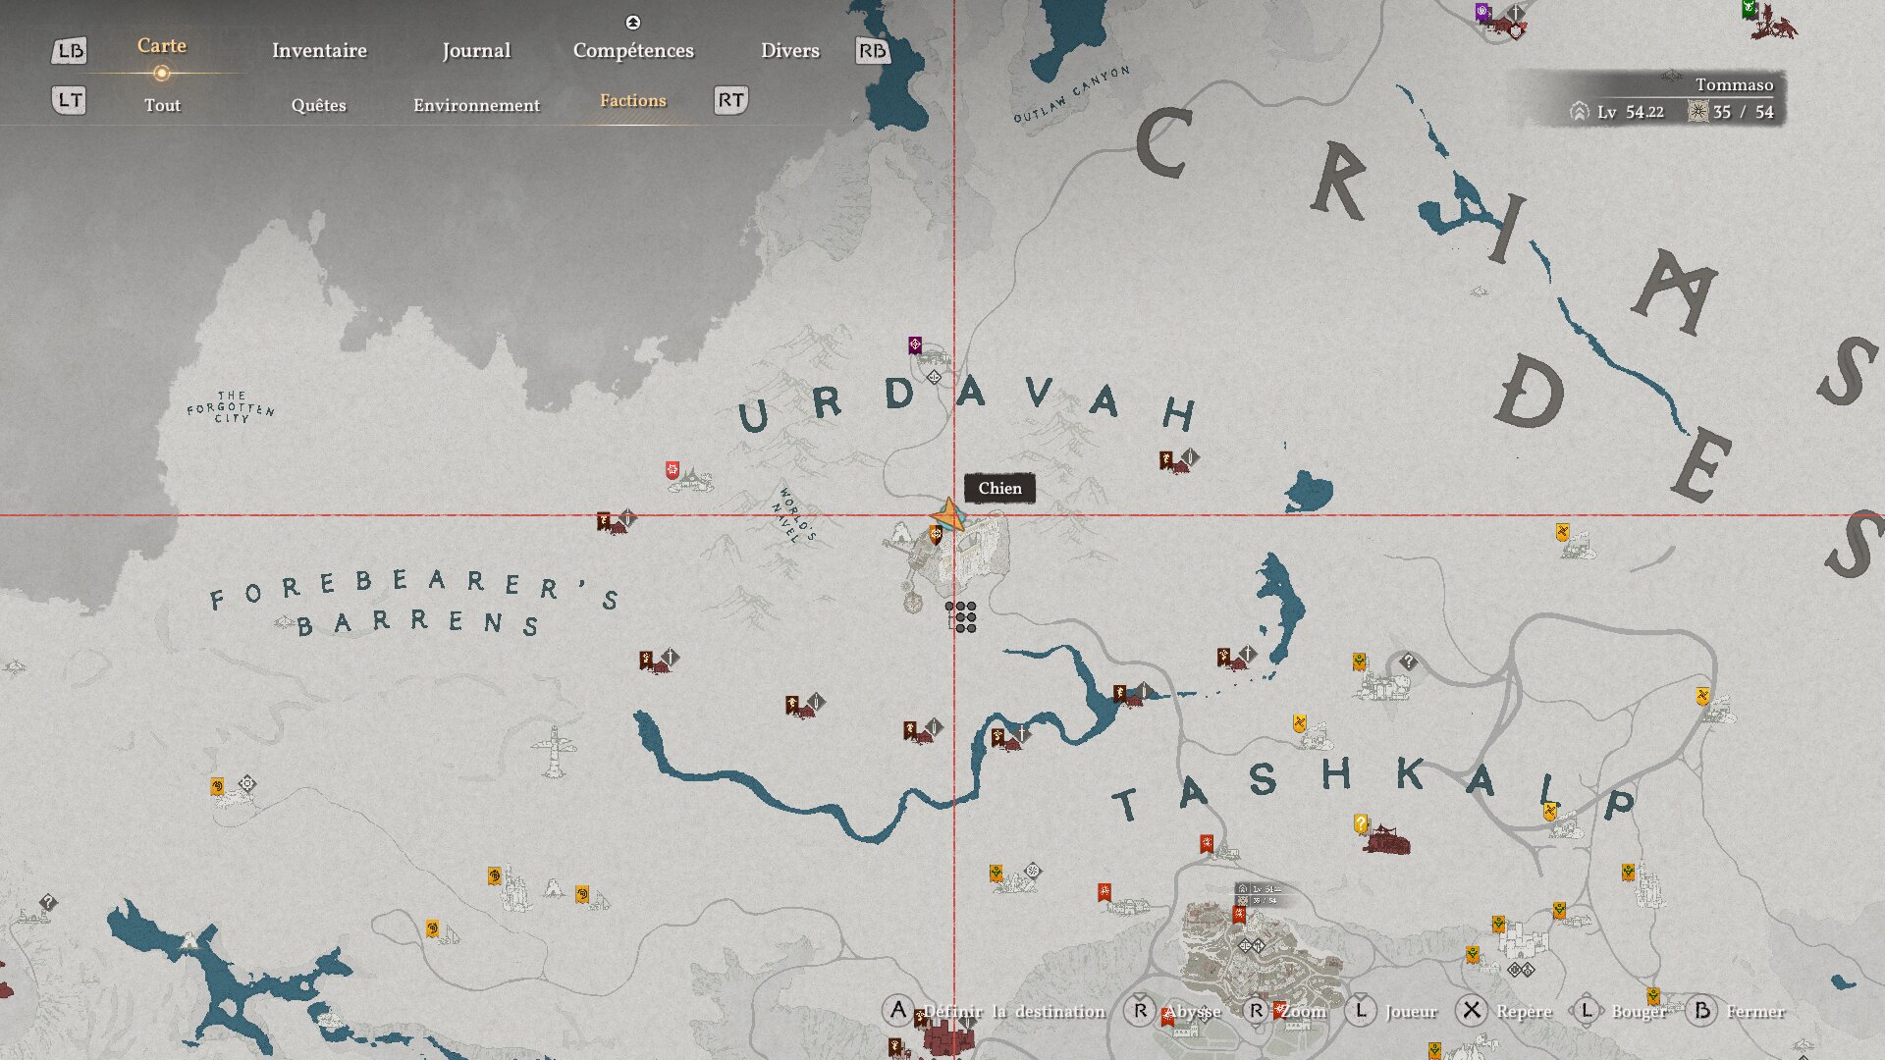Viewport: 1885px width, 1060px height.
Task: Open the Inventaire tab
Action: (x=319, y=50)
